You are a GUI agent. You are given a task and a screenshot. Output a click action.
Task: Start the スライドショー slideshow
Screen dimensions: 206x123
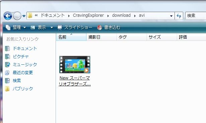coord(78,27)
